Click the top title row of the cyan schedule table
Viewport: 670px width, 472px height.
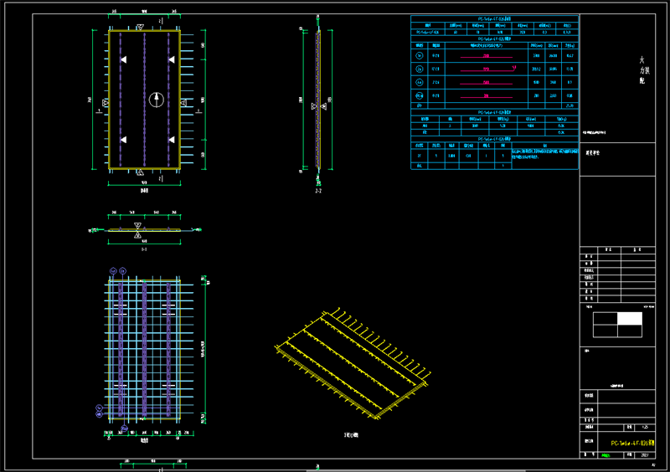point(494,18)
